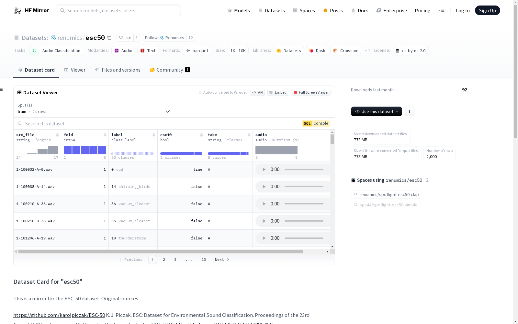Play audio for 1-100038-A-14.wav
This screenshot has width=518, height=324.
click(264, 187)
